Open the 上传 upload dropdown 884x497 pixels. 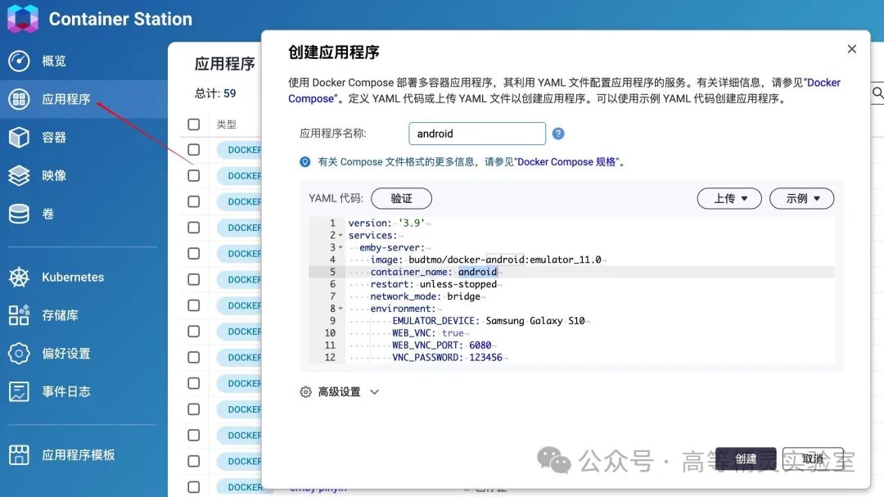(729, 199)
